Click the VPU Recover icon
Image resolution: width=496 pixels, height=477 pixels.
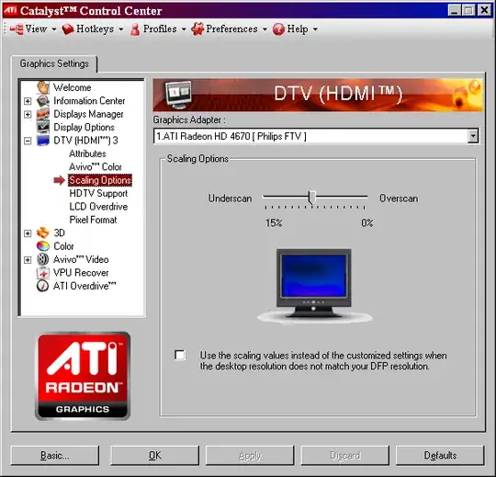coord(43,273)
